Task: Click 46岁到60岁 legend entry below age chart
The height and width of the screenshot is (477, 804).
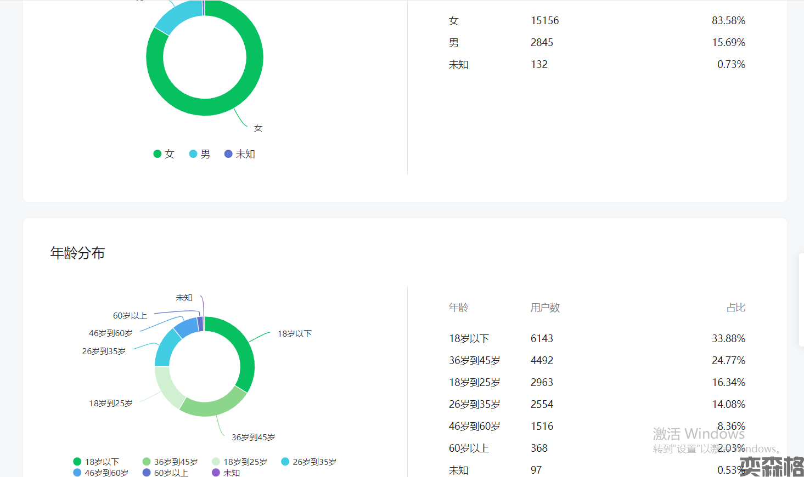Action: (101, 473)
